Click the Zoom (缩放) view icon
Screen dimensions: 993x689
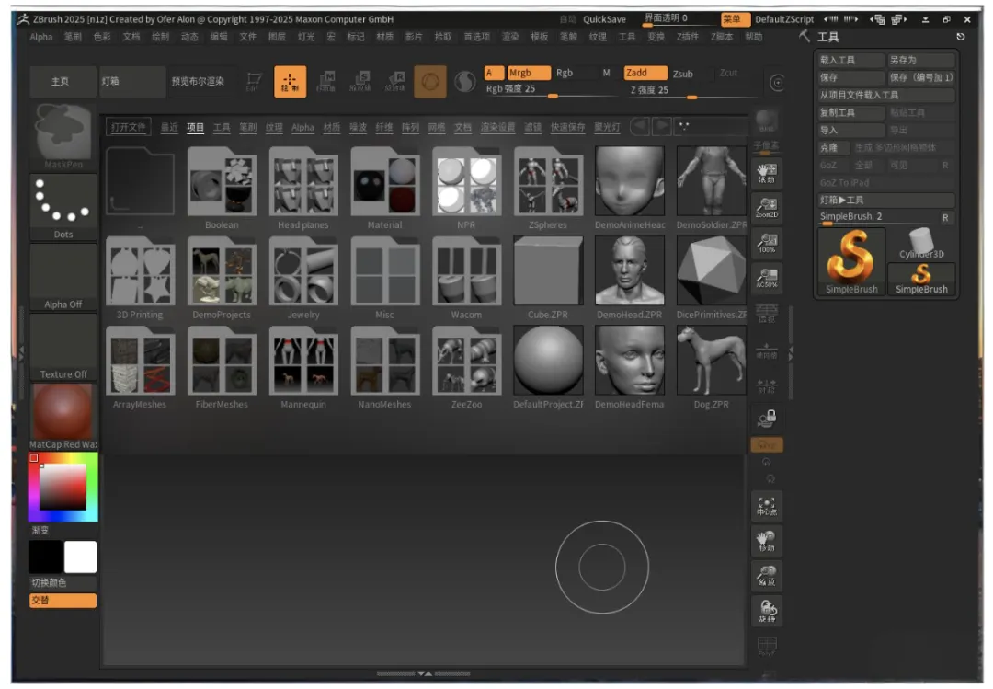coord(766,576)
